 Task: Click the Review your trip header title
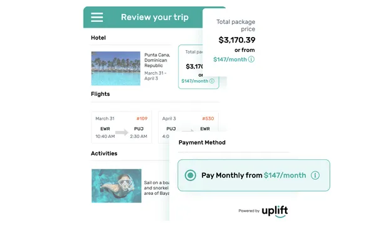tap(155, 18)
